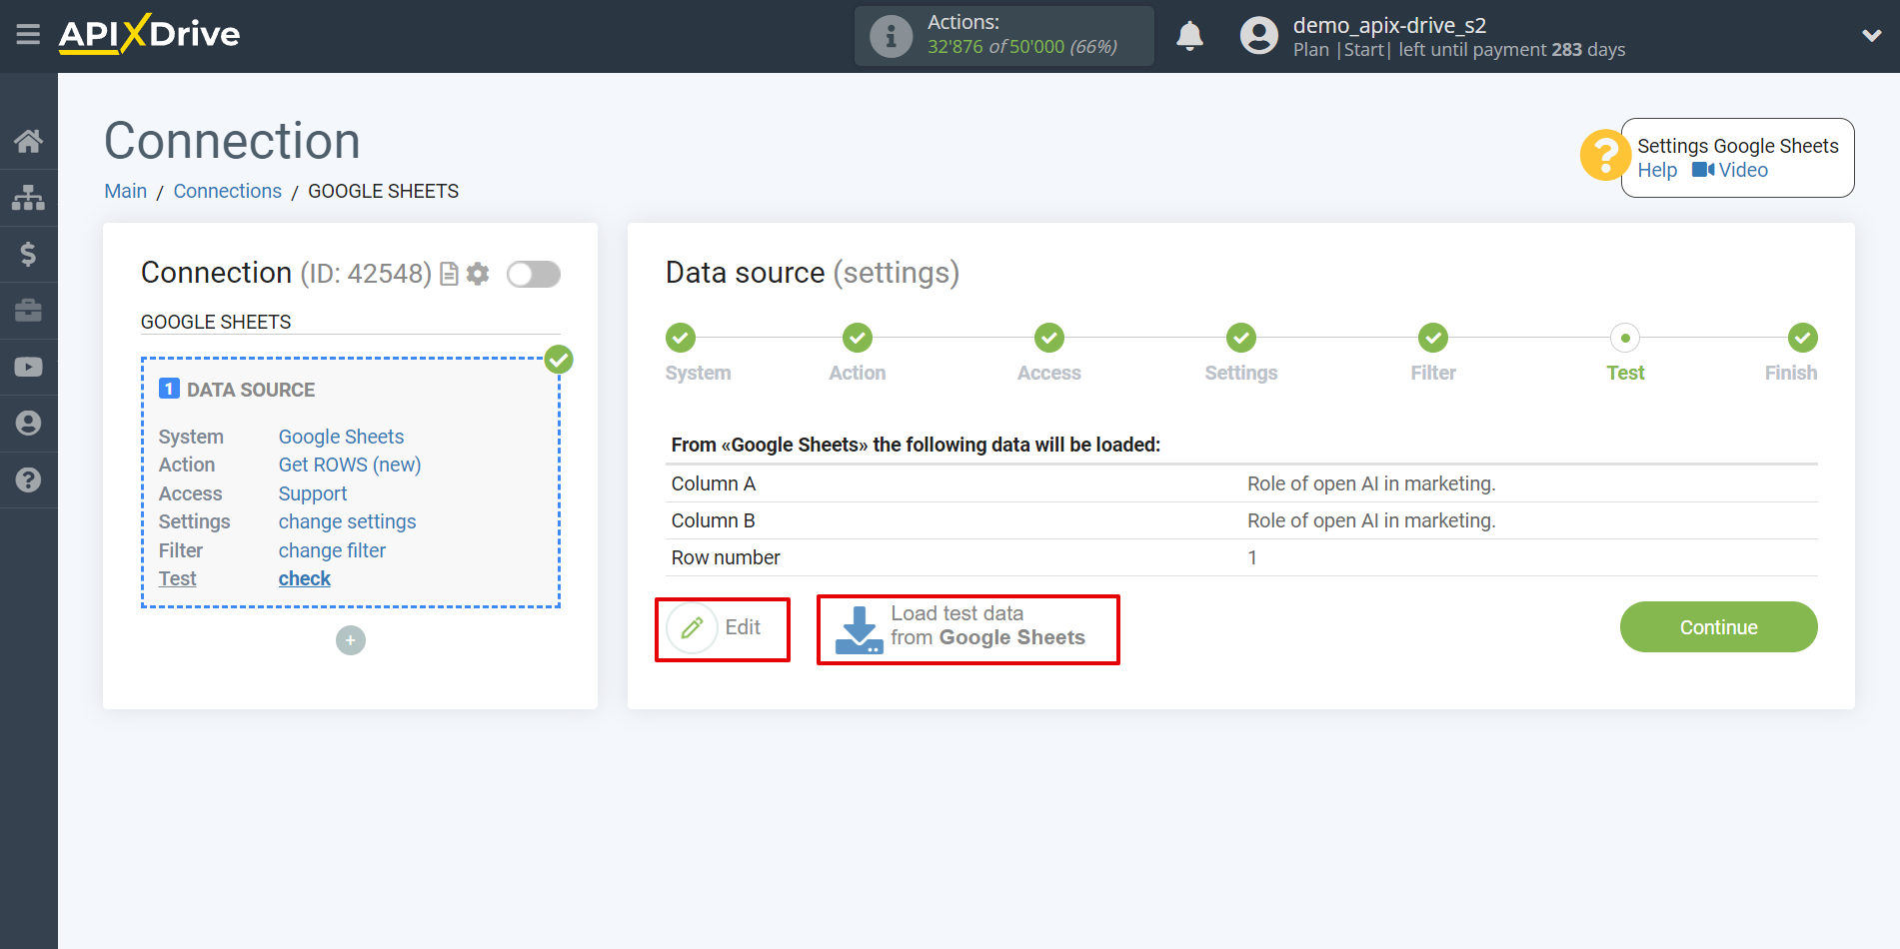Click the change filter link
The height and width of the screenshot is (949, 1900).
tap(332, 550)
